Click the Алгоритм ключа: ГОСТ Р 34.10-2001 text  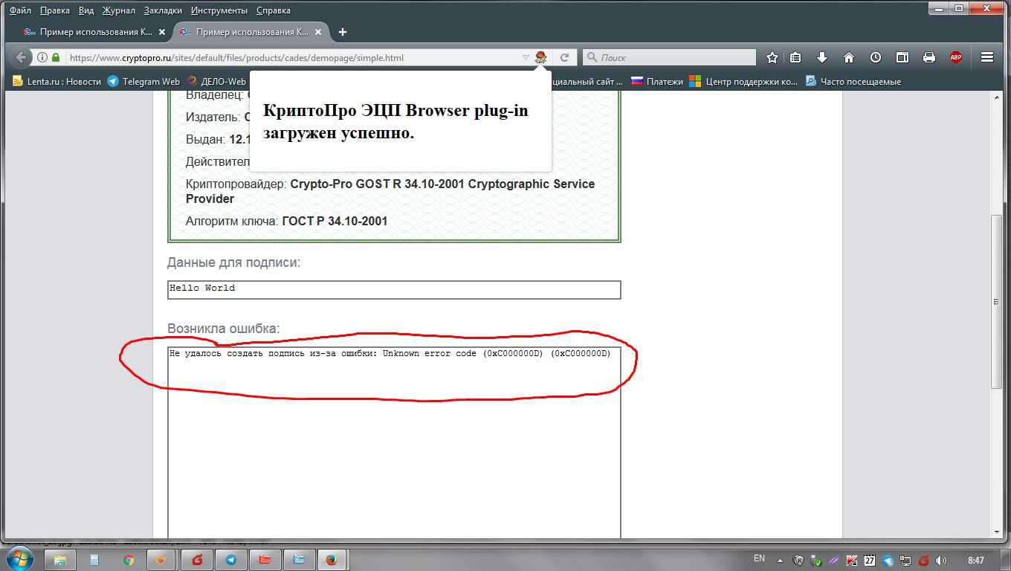pos(287,221)
